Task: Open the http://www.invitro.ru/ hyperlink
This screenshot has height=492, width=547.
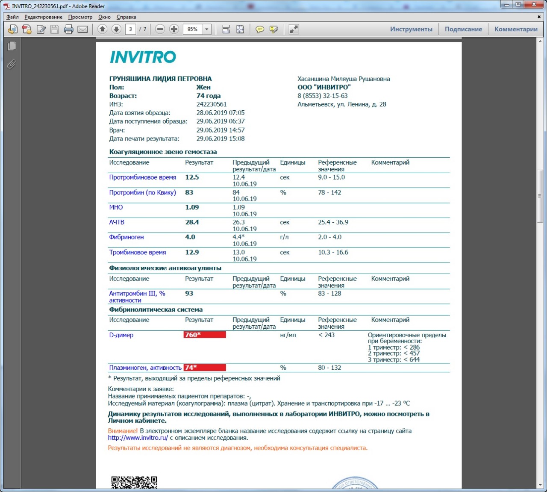Action: (138, 438)
